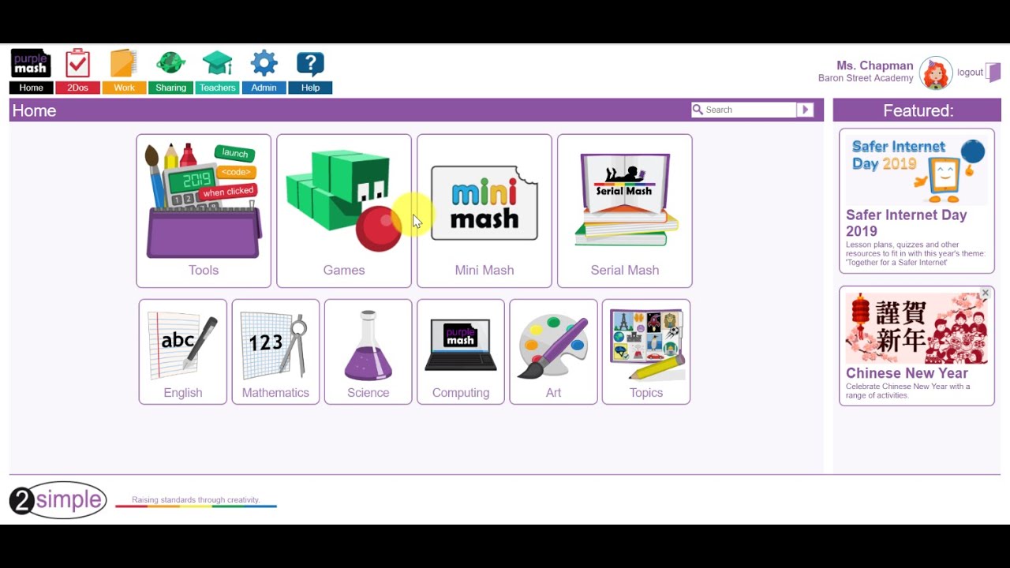Click the 2simple footer logo
Screen dimensions: 1010x568
[x=58, y=499]
